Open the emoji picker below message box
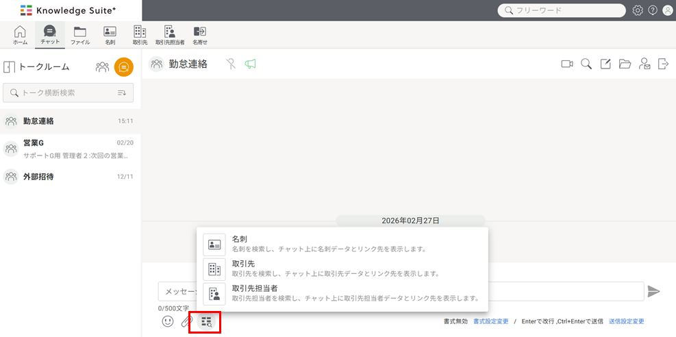Screen dimensions: 676x337 pyautogui.click(x=168, y=321)
